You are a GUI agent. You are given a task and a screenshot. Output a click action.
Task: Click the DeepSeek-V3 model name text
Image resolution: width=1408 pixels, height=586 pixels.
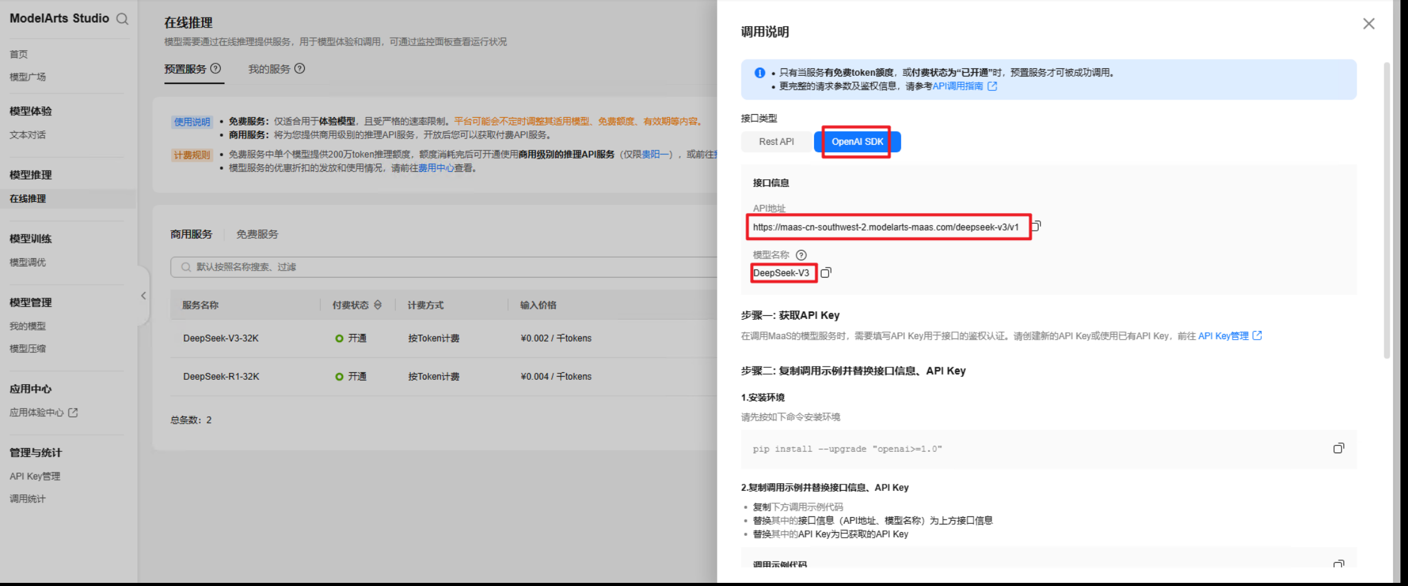[x=781, y=273]
